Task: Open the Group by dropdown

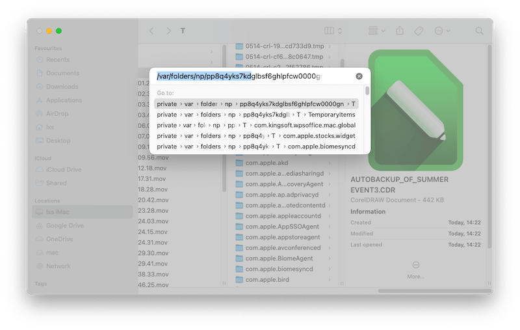Action: [376, 31]
